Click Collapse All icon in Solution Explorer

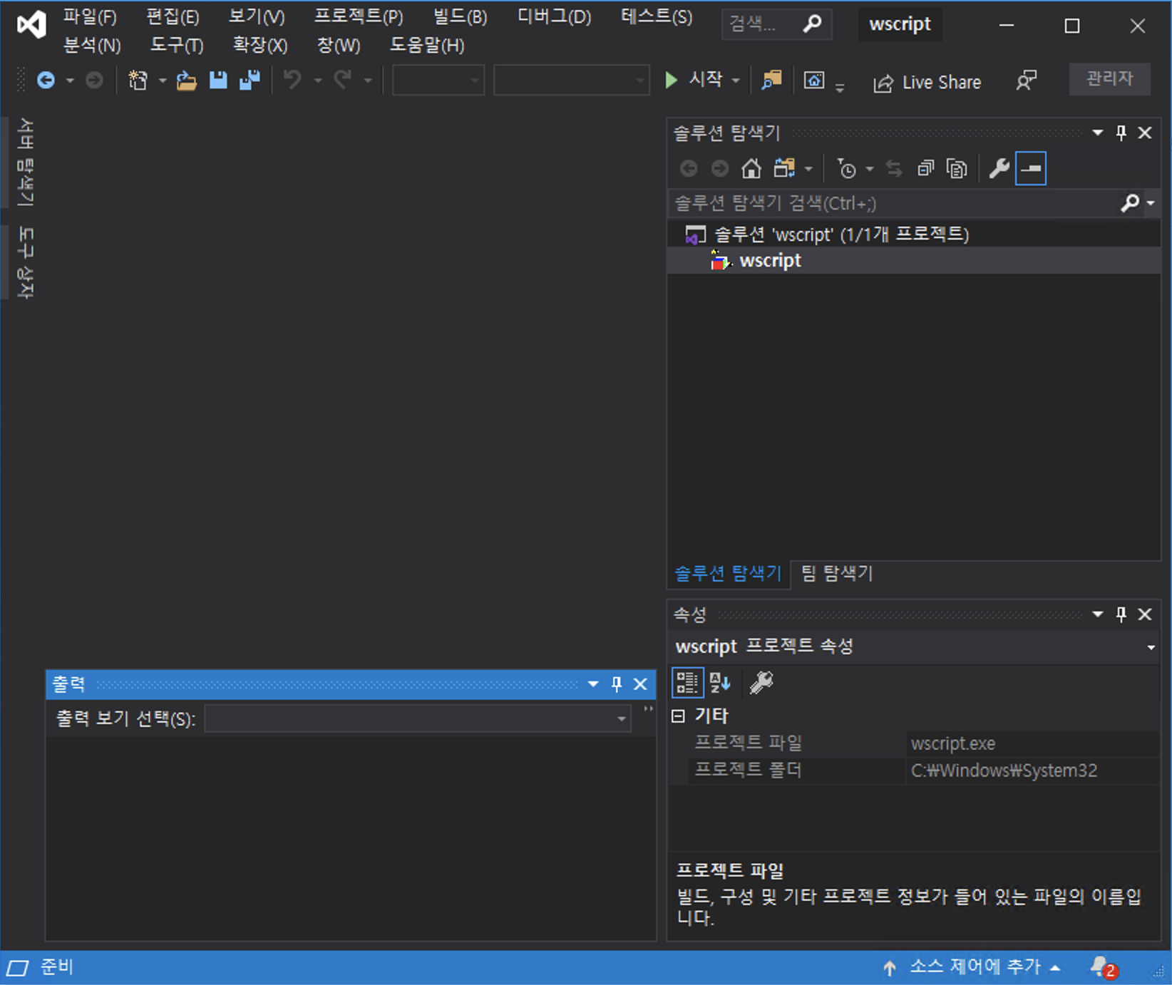[x=925, y=169]
